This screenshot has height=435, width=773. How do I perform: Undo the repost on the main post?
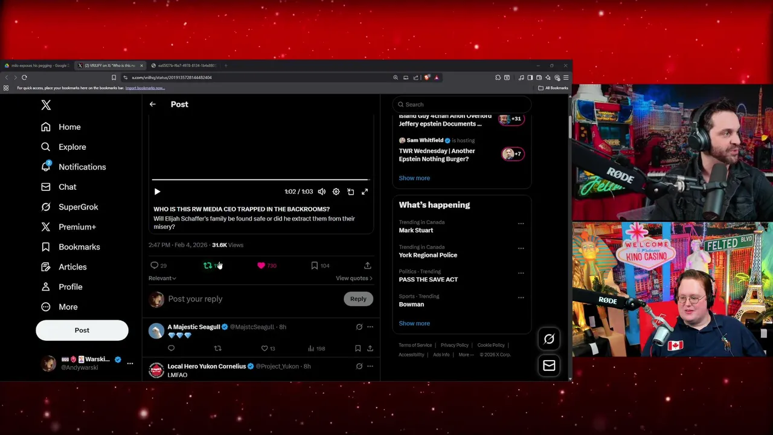[x=212, y=265]
